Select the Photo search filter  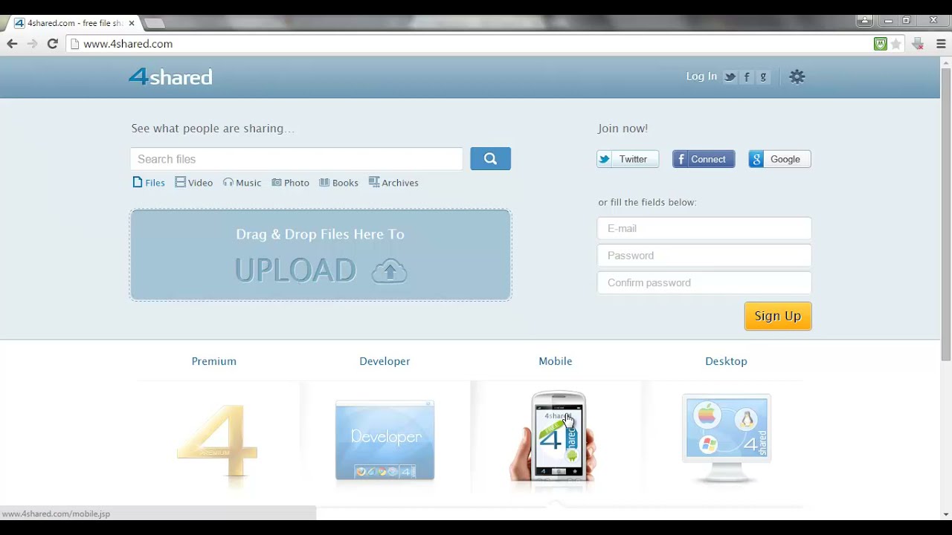[x=290, y=182]
